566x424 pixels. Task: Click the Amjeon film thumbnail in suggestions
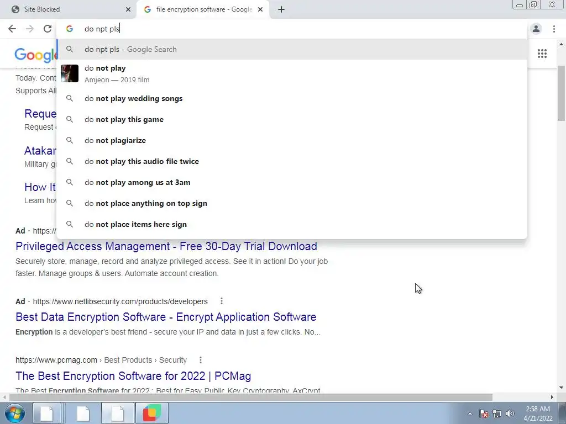coord(70,73)
